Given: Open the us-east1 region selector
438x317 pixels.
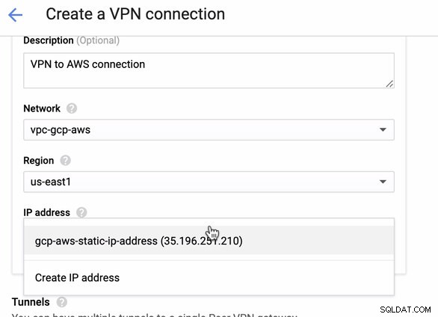Looking at the screenshot, I should 209,182.
